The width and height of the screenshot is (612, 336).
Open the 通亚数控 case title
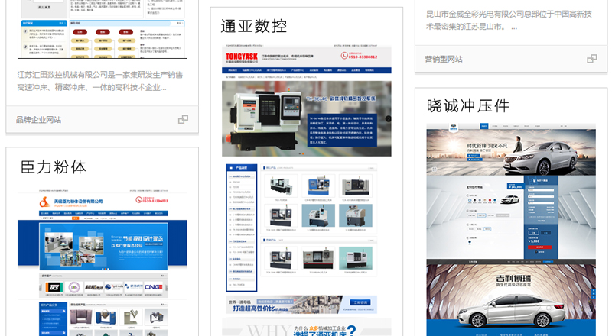[x=254, y=27]
